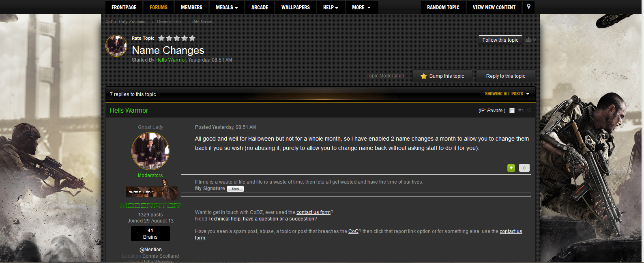Click the Moderators group label
Image resolution: width=644 pixels, height=263 pixels.
(x=150, y=175)
